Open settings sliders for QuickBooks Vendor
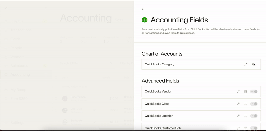Screen dimensions: 266x131 coord(246,92)
